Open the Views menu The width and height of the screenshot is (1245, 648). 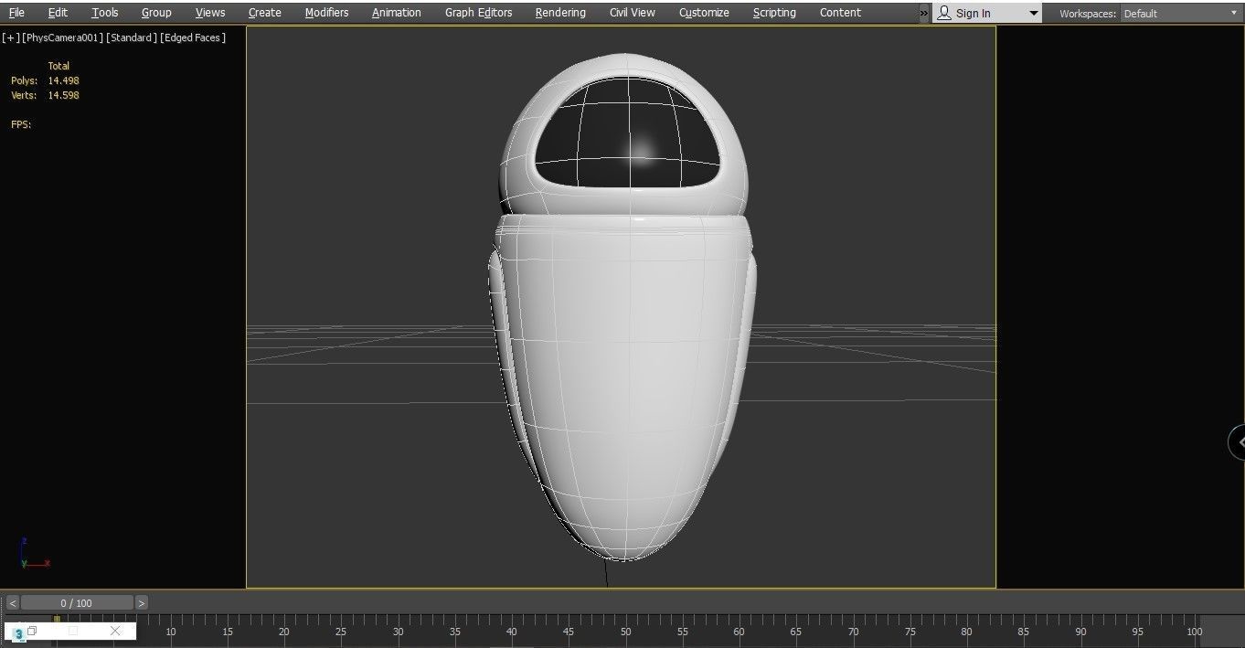point(210,13)
